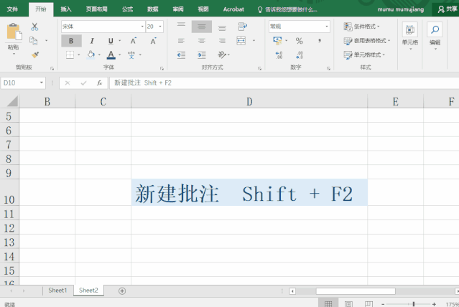Viewport: 459px width, 307px height.
Task: Apply the font color A
Action: point(111,55)
